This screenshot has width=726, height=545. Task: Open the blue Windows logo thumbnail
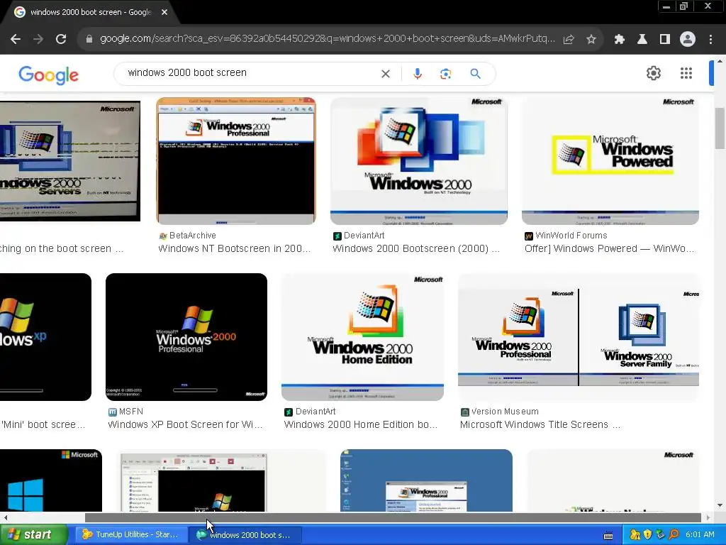pos(51,480)
